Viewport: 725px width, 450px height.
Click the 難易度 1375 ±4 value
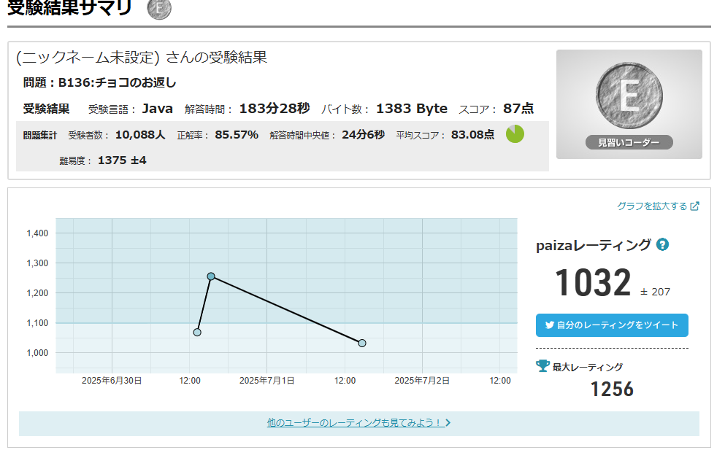pyautogui.click(x=122, y=160)
